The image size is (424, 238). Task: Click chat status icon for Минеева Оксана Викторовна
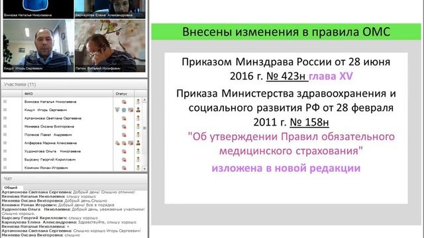(x=124, y=126)
